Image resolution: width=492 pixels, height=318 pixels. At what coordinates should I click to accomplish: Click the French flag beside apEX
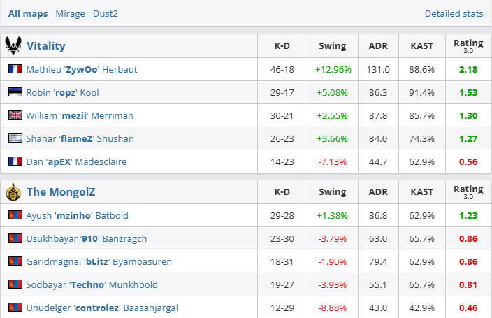15,161
